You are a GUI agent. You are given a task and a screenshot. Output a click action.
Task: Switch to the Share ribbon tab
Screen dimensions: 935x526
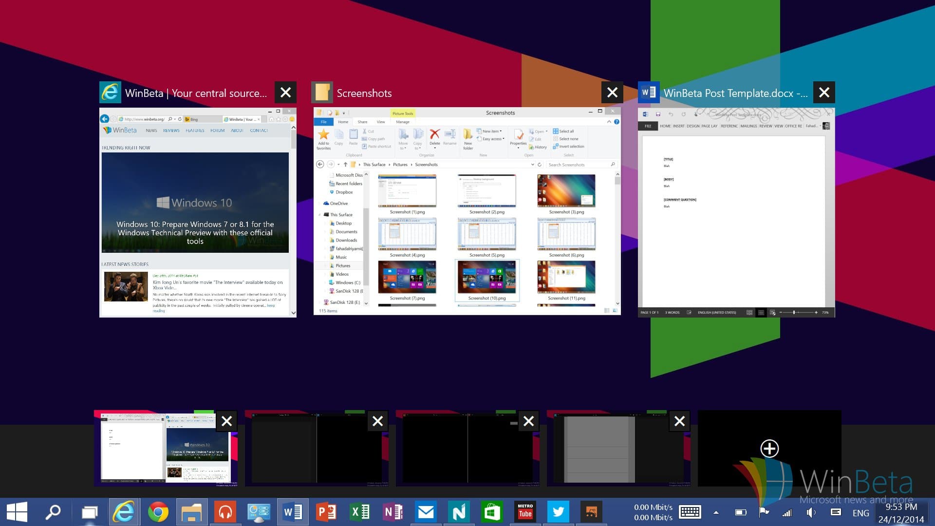tap(363, 122)
